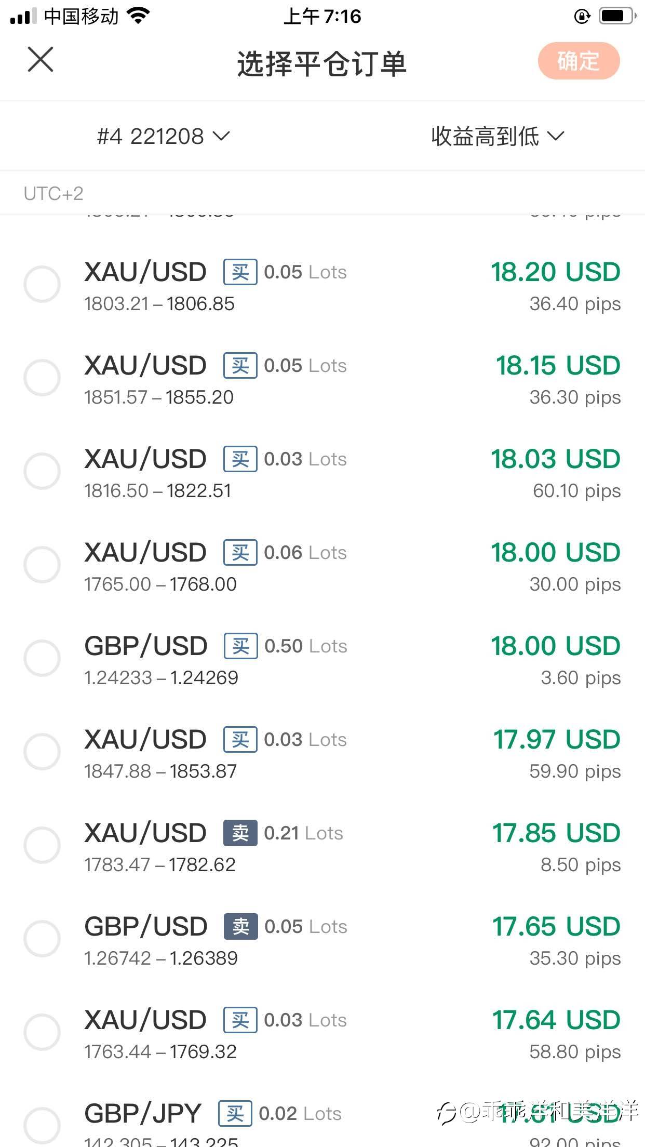The width and height of the screenshot is (645, 1147).
Task: Tap the battery icon in the status bar
Action: click(x=617, y=16)
